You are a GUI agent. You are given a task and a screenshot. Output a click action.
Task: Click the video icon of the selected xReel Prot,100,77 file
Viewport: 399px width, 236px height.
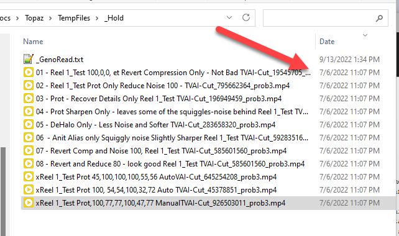(28, 202)
